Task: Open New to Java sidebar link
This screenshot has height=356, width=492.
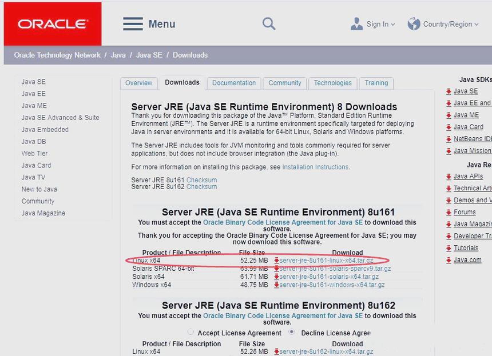Action: [x=39, y=189]
